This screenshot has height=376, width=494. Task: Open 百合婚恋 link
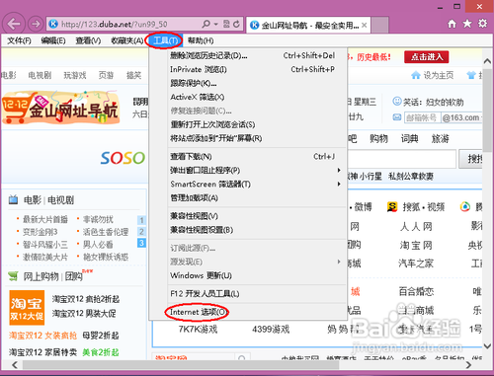point(416,291)
